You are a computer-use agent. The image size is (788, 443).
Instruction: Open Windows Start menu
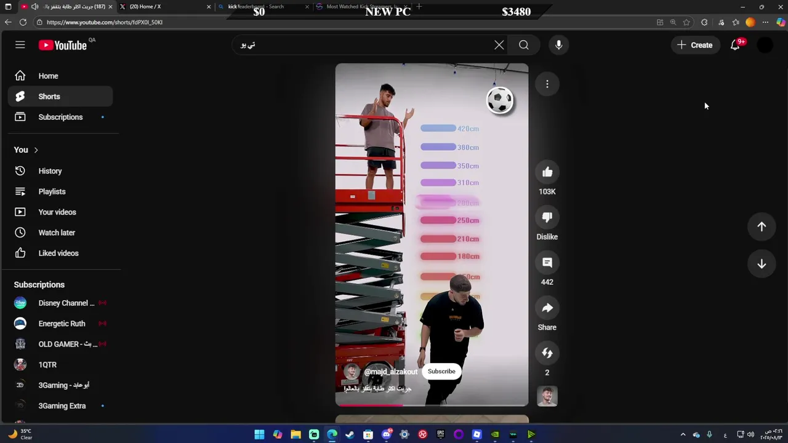[259, 435]
